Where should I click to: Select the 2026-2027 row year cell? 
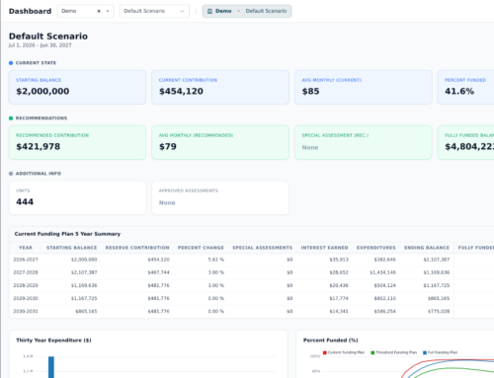point(26,260)
